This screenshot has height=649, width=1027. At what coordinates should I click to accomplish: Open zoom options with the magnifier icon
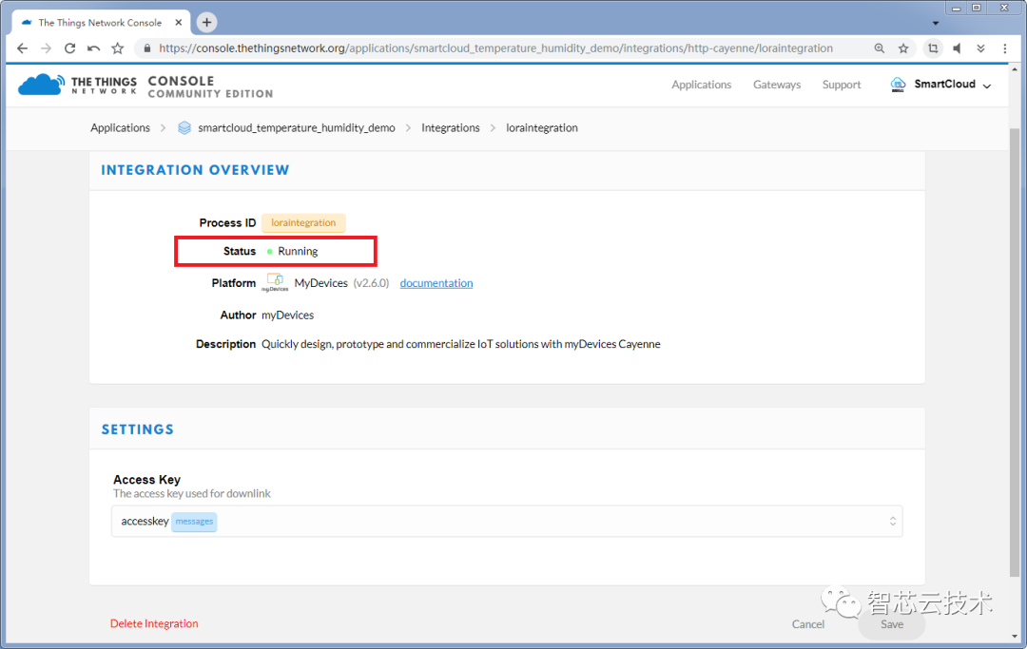(879, 48)
